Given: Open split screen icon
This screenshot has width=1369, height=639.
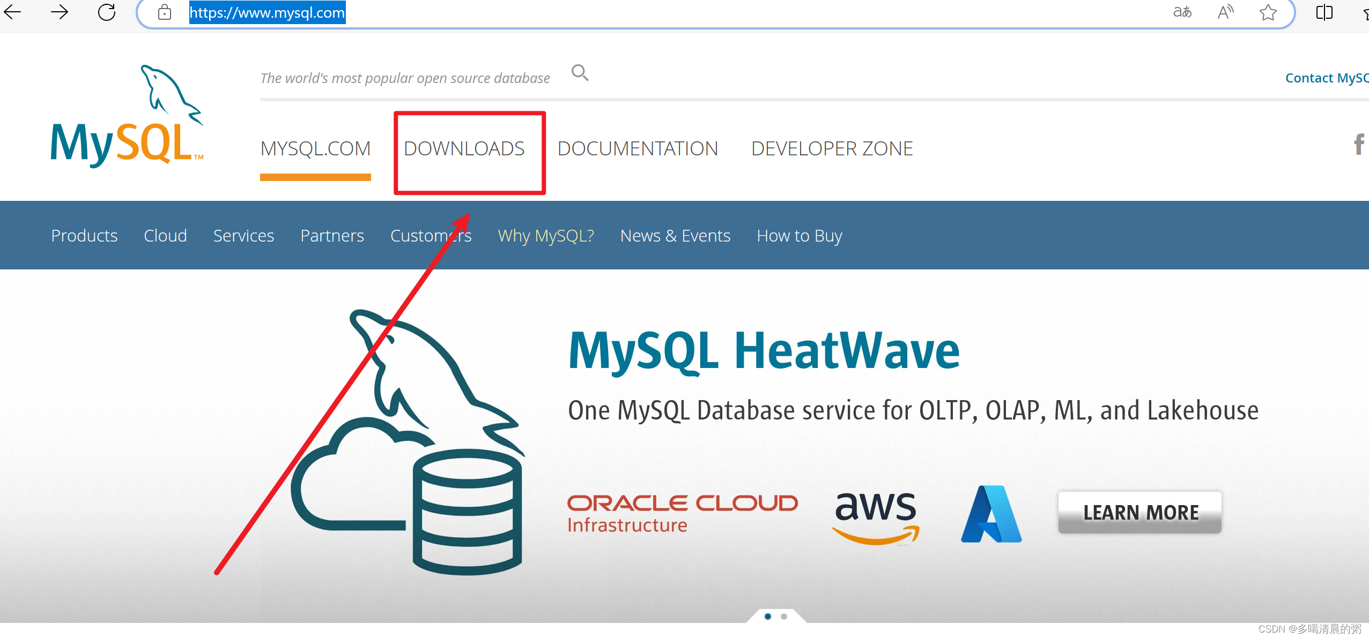Looking at the screenshot, I should 1324,12.
